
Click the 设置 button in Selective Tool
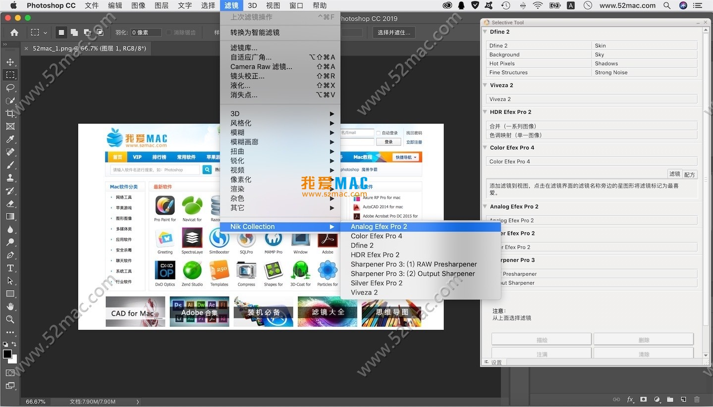pos(493,362)
